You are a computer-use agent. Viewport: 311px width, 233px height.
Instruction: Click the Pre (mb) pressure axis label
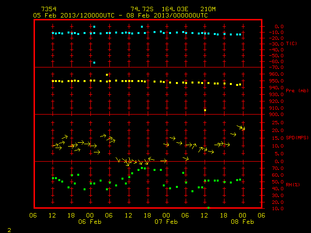click(x=297, y=91)
